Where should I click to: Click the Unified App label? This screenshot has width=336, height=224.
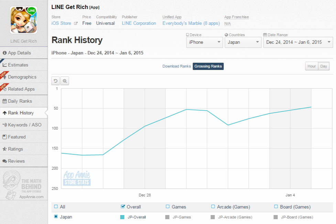click(x=172, y=17)
